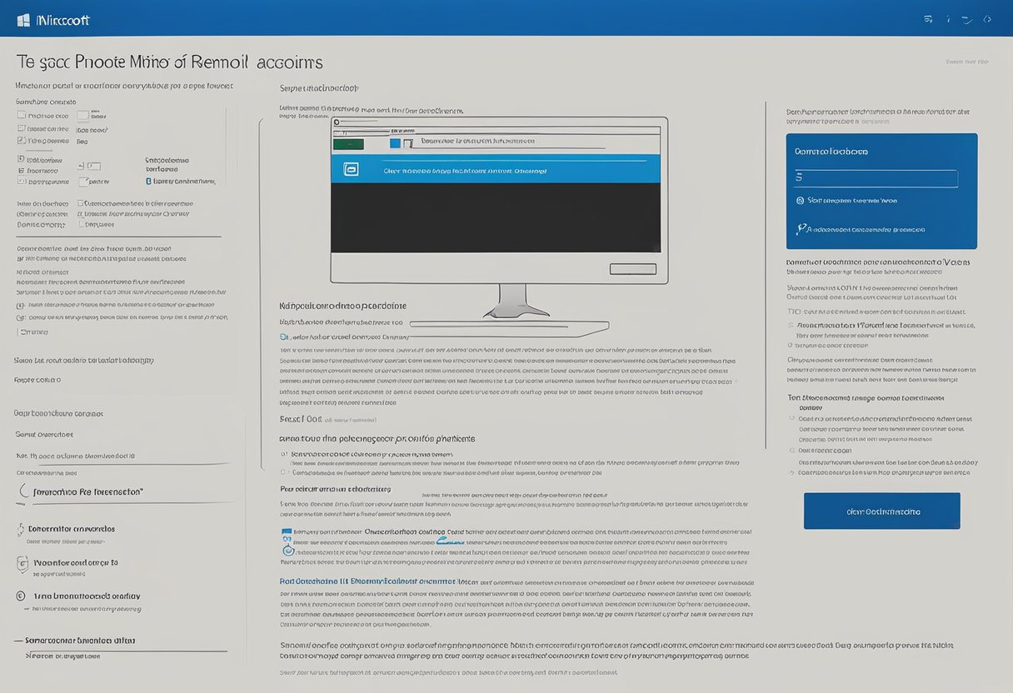Click the leftmost icon in the top-right header group
The image size is (1013, 693).
928,18
